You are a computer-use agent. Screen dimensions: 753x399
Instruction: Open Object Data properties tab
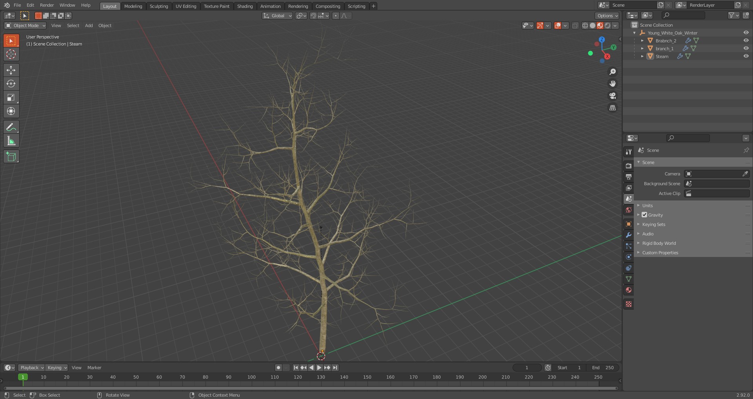click(629, 279)
